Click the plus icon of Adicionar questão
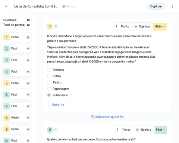The image size is (179, 143). 92,117
